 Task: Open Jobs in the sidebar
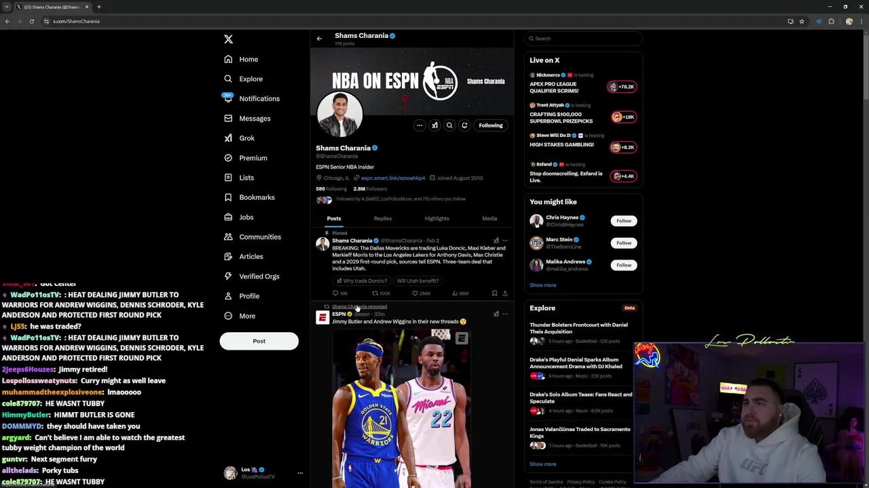coord(238,217)
